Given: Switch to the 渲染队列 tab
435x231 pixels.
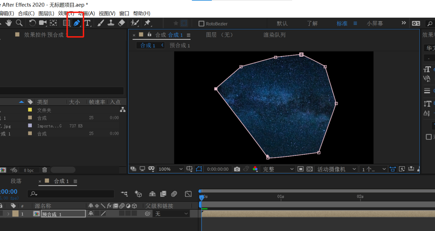Looking at the screenshot, I should (274, 35).
